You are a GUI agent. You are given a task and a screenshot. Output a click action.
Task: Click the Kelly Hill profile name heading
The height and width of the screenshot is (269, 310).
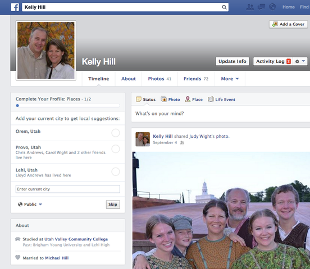coord(99,62)
